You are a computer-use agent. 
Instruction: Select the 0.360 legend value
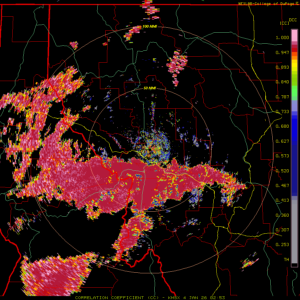[x=282, y=215]
